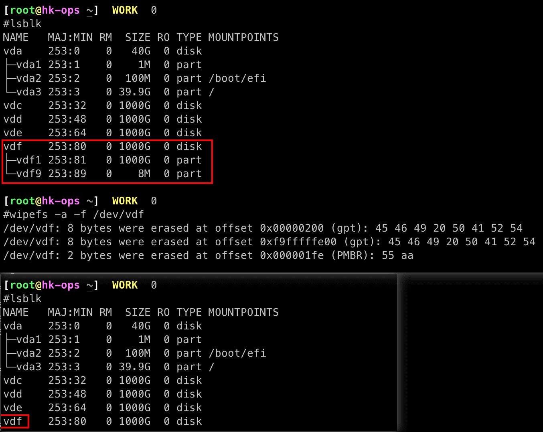This screenshot has width=543, height=432.
Task: Click the small red-boxed vdf name at bottom
Action: tap(13, 422)
